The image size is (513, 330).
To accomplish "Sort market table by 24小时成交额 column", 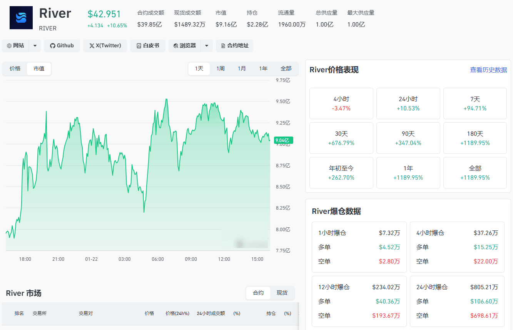I will [x=211, y=313].
